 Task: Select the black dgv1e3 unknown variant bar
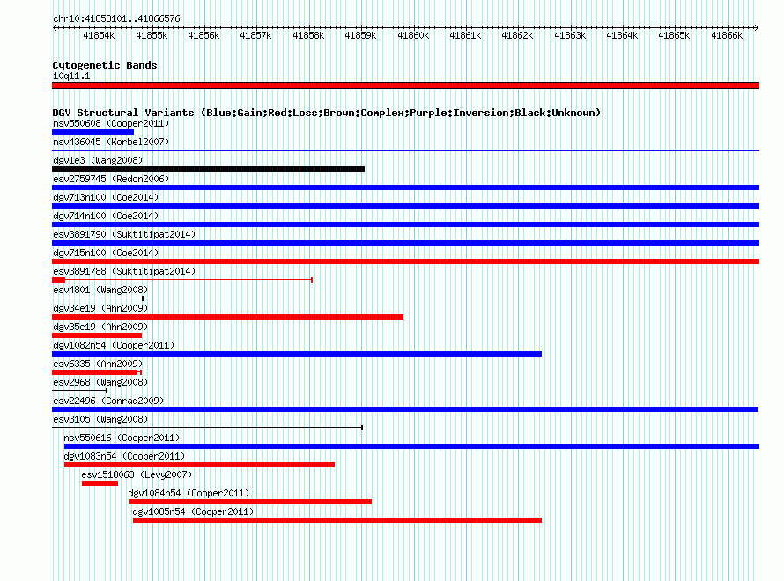[209, 169]
